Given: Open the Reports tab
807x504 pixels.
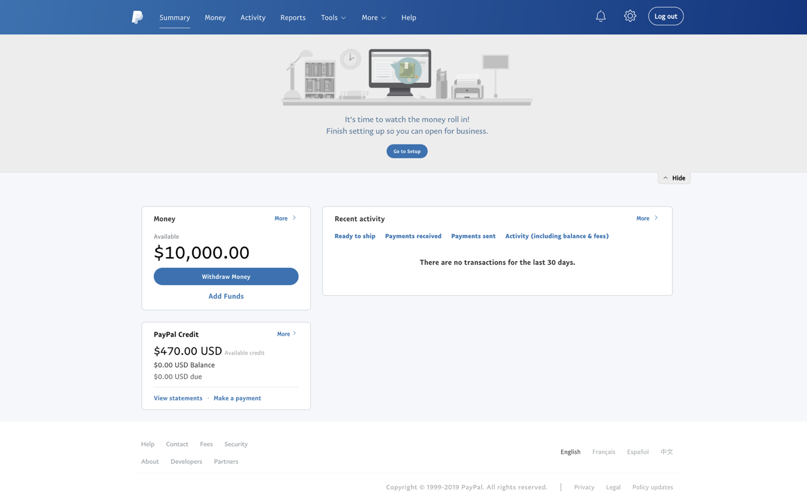Looking at the screenshot, I should pos(293,17).
